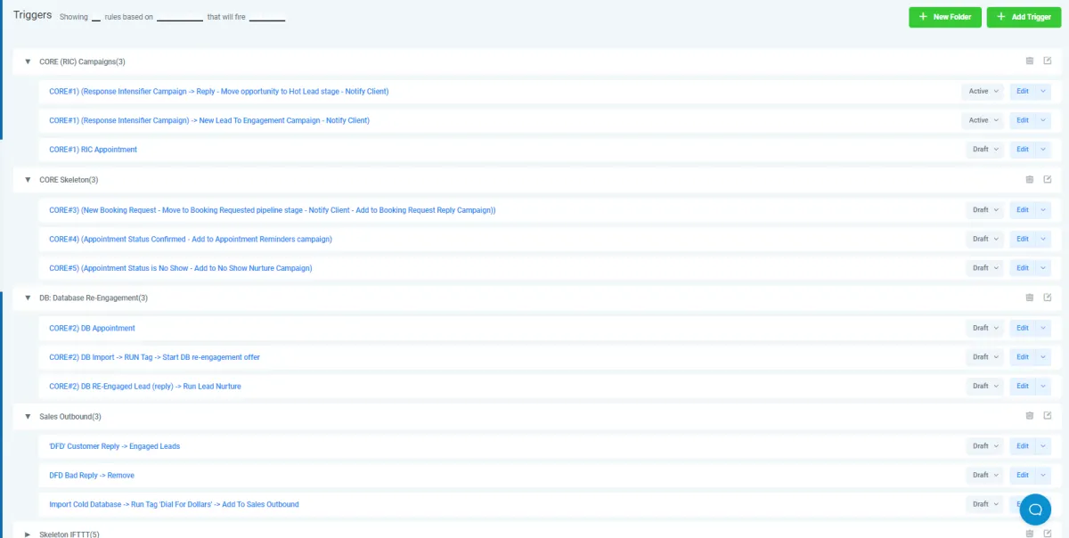1069x538 pixels.
Task: Click the rules count filter blank after Showing
Action: tap(96, 18)
